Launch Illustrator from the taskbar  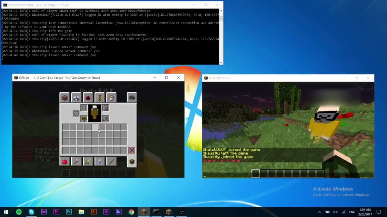94,212
